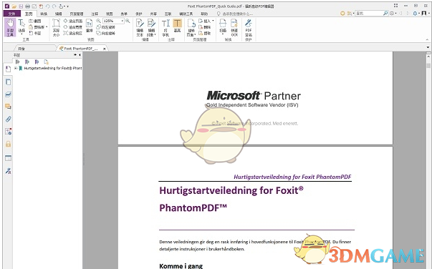Open the File menu tab
432x269 pixels.
coord(12,14)
